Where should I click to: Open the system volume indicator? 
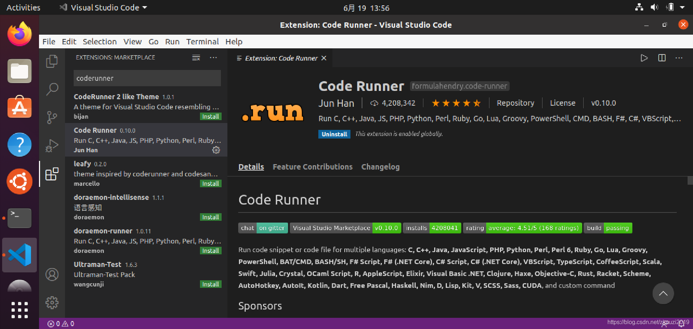point(654,7)
